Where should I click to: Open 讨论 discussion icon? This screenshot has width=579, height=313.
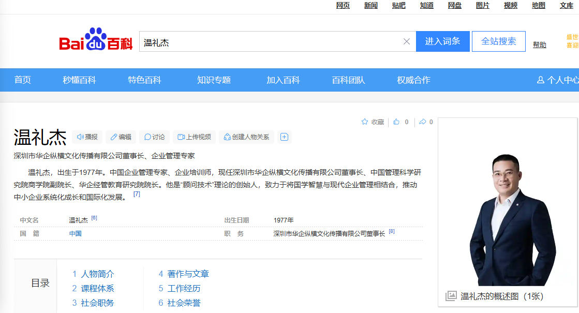tap(154, 137)
